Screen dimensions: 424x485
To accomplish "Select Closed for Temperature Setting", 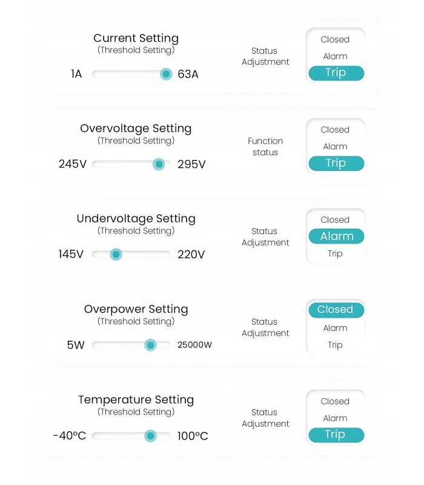I will point(335,401).
